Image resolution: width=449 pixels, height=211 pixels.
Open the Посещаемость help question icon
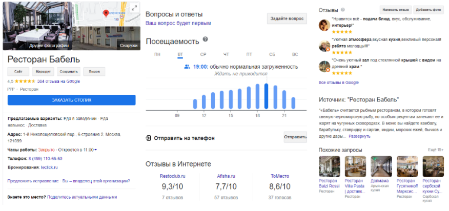point(206,39)
